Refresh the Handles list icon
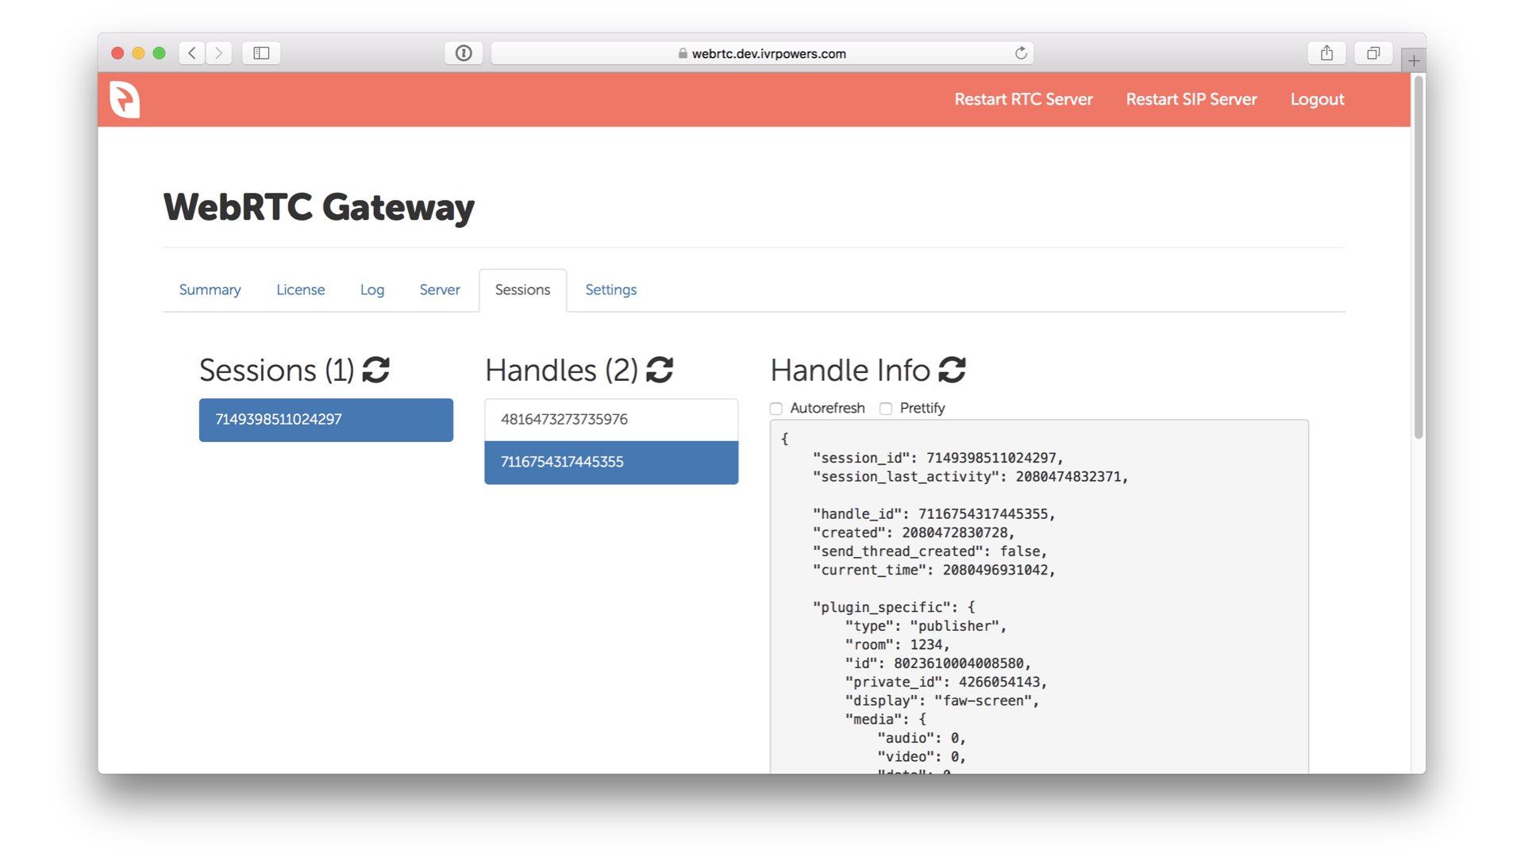1524x857 pixels. [x=660, y=370]
